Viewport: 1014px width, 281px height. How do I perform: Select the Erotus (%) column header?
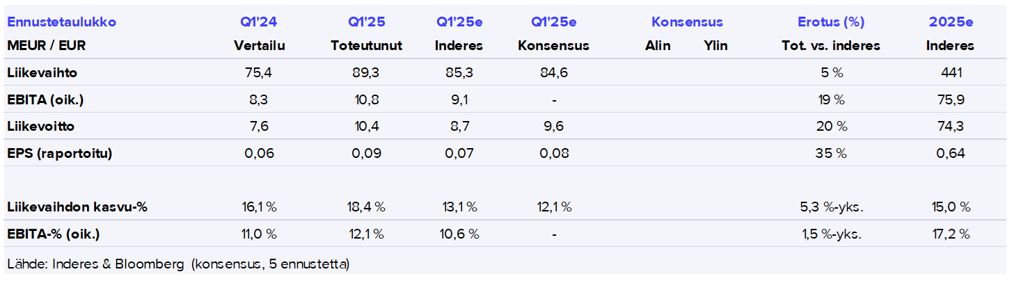pyautogui.click(x=831, y=22)
